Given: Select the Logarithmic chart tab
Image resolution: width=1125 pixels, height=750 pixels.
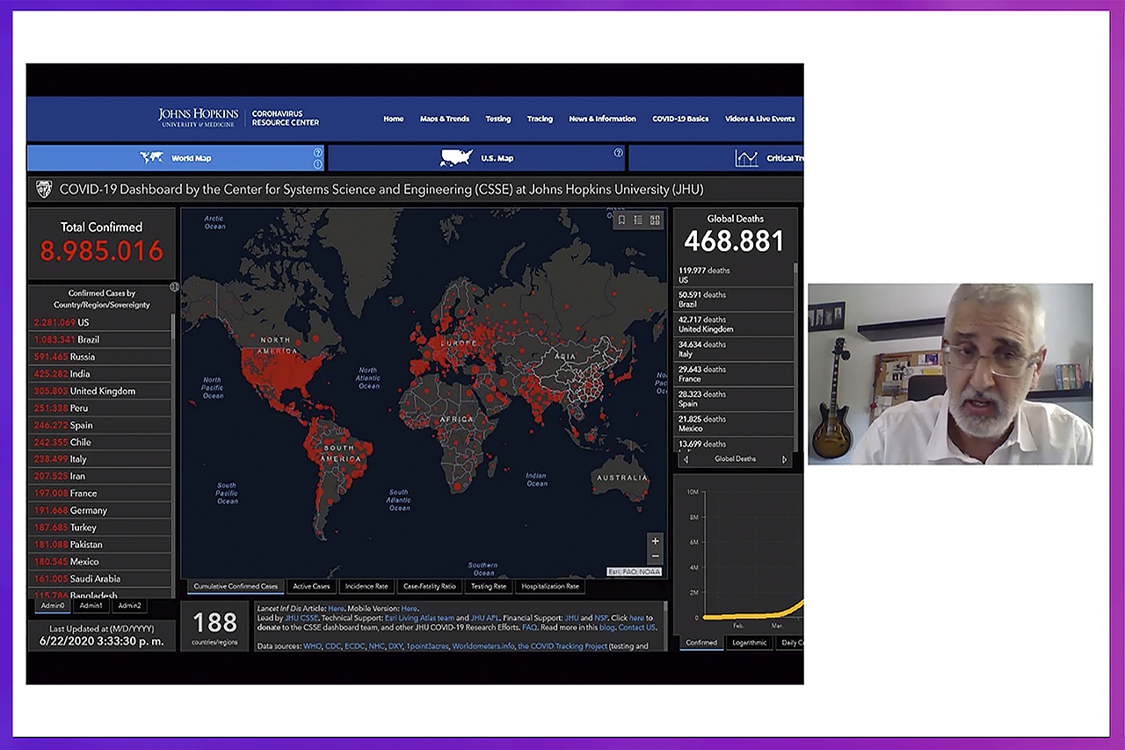Looking at the screenshot, I should coord(749,643).
